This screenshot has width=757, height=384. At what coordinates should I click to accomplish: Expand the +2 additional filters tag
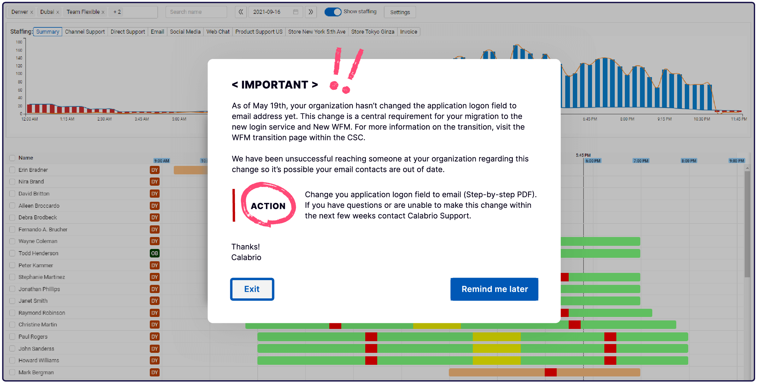tap(117, 12)
